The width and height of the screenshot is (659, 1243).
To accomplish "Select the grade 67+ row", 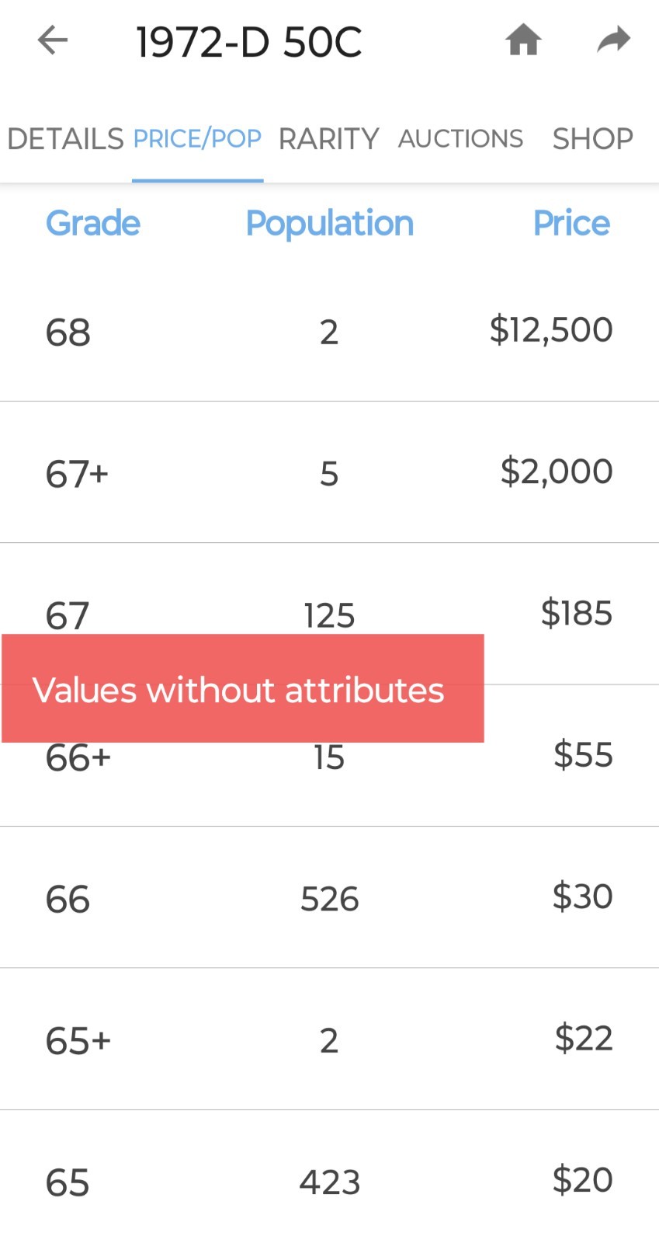I will pyautogui.click(x=329, y=472).
